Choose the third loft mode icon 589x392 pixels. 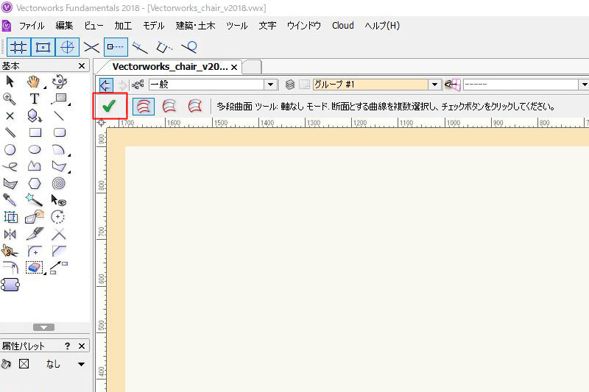click(194, 107)
